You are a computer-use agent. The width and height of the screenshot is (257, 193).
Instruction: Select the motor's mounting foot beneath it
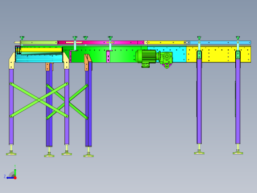145,65
